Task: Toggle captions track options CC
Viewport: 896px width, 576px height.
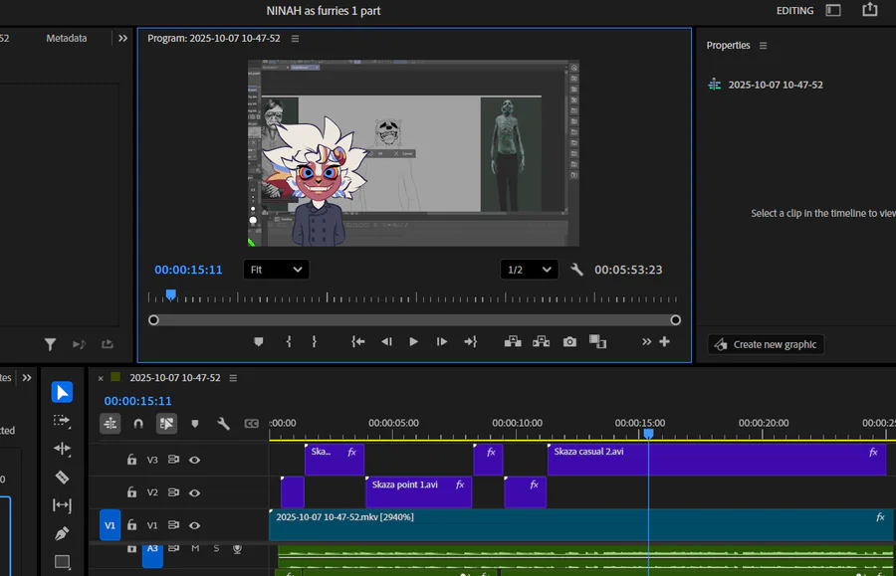Action: (x=252, y=424)
